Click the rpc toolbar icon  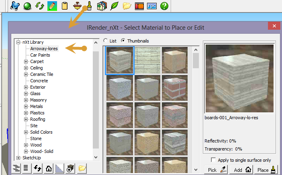pyautogui.click(x=152, y=6)
